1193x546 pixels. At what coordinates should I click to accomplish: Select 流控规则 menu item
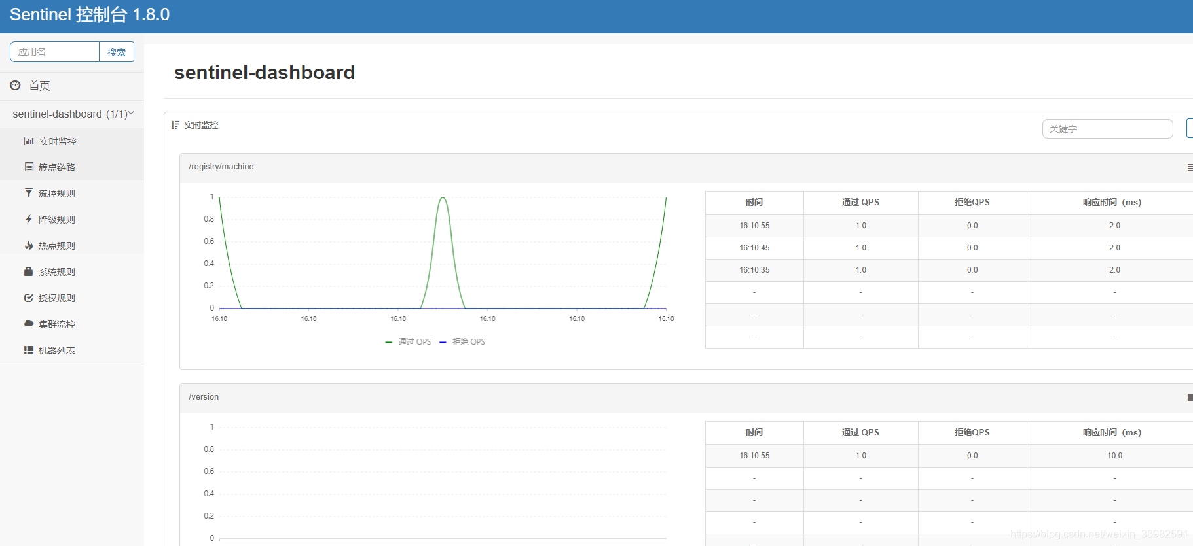56,194
